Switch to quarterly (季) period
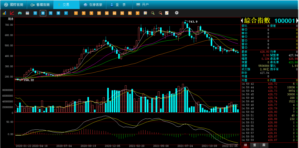Image resolution: width=299 pixels, height=148 pixels. click(58, 13)
